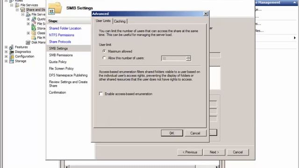
Task: Click Cancel in the Advanced dialog
Action: point(195,133)
